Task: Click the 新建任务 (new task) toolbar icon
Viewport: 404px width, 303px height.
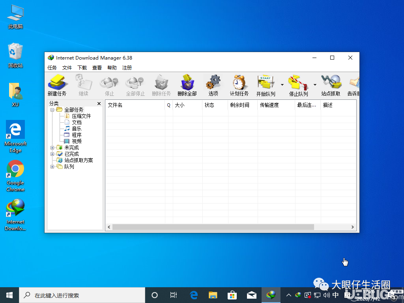Action: 57,85
